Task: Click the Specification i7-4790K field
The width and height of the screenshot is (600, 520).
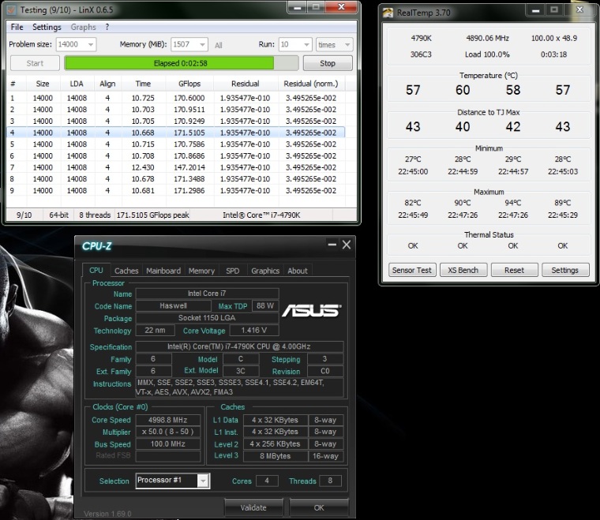Action: (x=239, y=346)
